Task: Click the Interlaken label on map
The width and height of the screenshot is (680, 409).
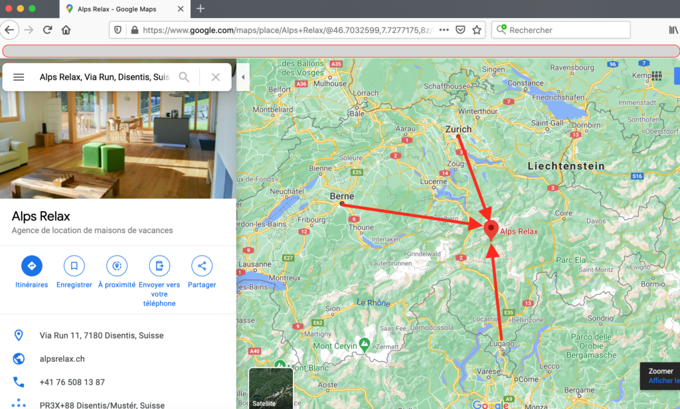Action: click(x=386, y=240)
